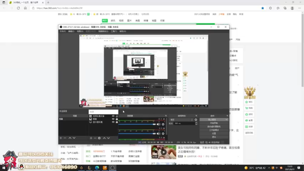Open 编辑(E) menu in OBS

[x=71, y=31]
